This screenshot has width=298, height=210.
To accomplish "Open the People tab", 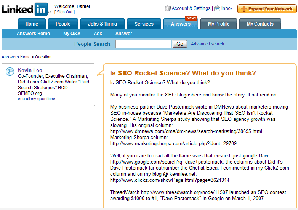I will (x=63, y=24).
